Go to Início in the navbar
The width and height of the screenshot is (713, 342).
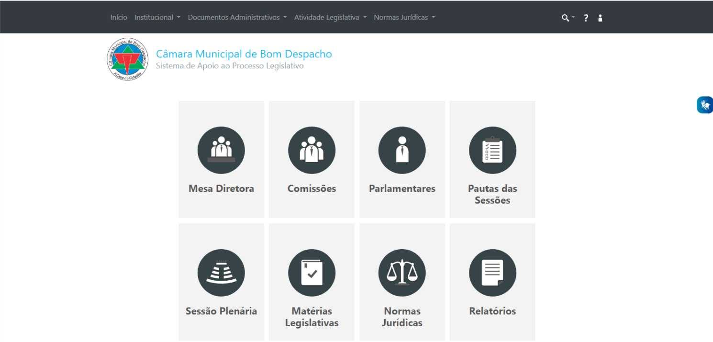coord(119,17)
